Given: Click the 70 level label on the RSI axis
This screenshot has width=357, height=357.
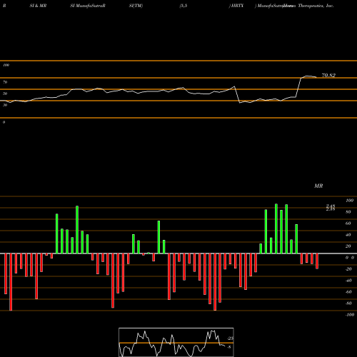Looking at the screenshot, I should pyautogui.click(x=5, y=82).
